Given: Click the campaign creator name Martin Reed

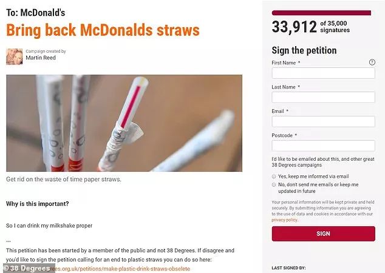Looking at the screenshot, I should click(41, 58).
